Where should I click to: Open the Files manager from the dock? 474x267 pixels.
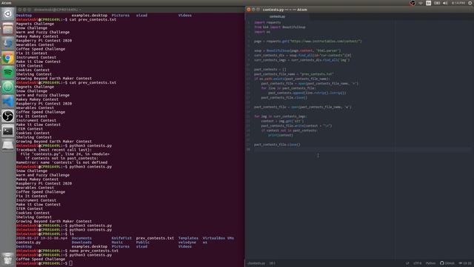[x=8, y=28]
